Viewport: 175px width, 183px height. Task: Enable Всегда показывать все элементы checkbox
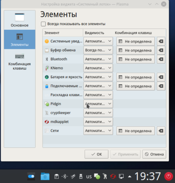tap(43, 24)
